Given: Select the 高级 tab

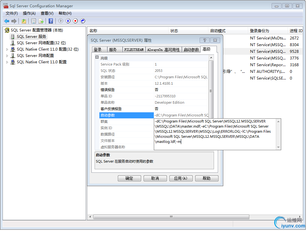Looking at the screenshot, I should click(x=209, y=49).
